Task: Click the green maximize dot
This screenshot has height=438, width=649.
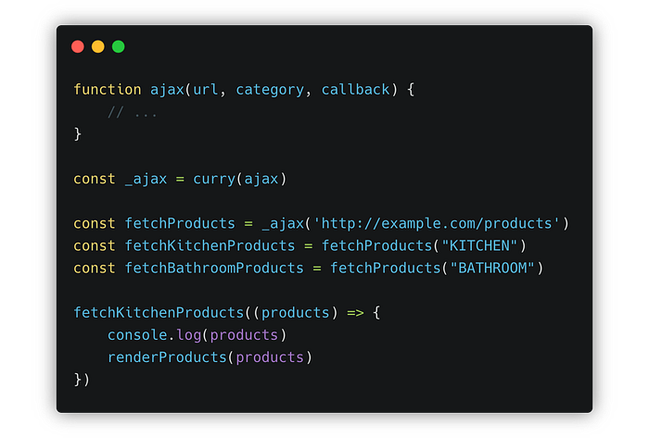Action: (119, 46)
